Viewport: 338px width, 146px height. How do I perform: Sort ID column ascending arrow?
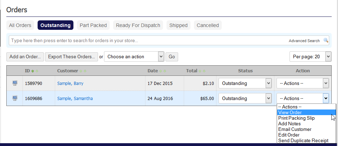tap(33, 71)
